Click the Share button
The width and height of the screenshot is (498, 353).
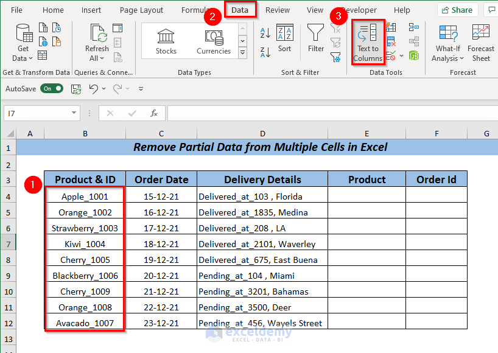[457, 10]
